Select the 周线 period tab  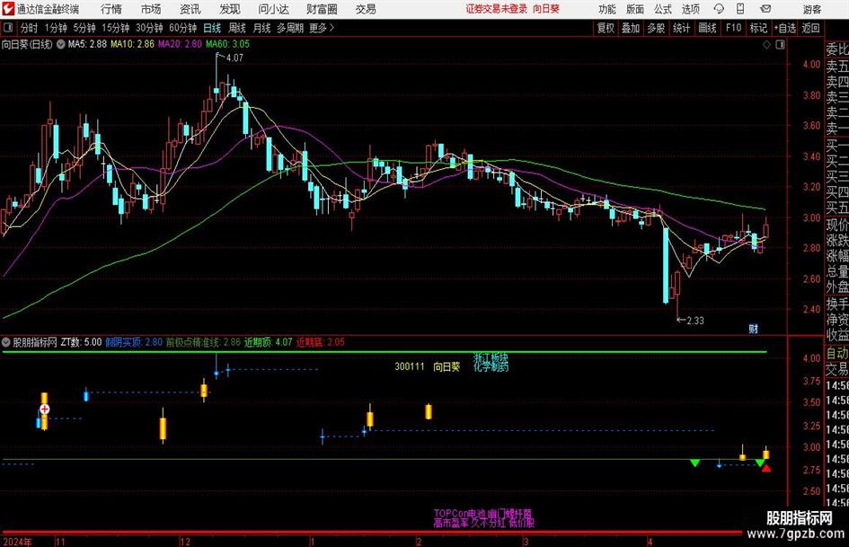[236, 28]
